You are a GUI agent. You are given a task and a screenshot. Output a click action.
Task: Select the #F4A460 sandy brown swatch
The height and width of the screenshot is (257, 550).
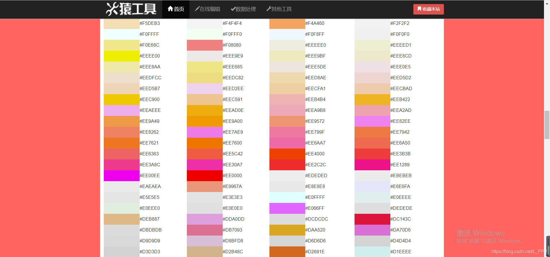click(287, 23)
